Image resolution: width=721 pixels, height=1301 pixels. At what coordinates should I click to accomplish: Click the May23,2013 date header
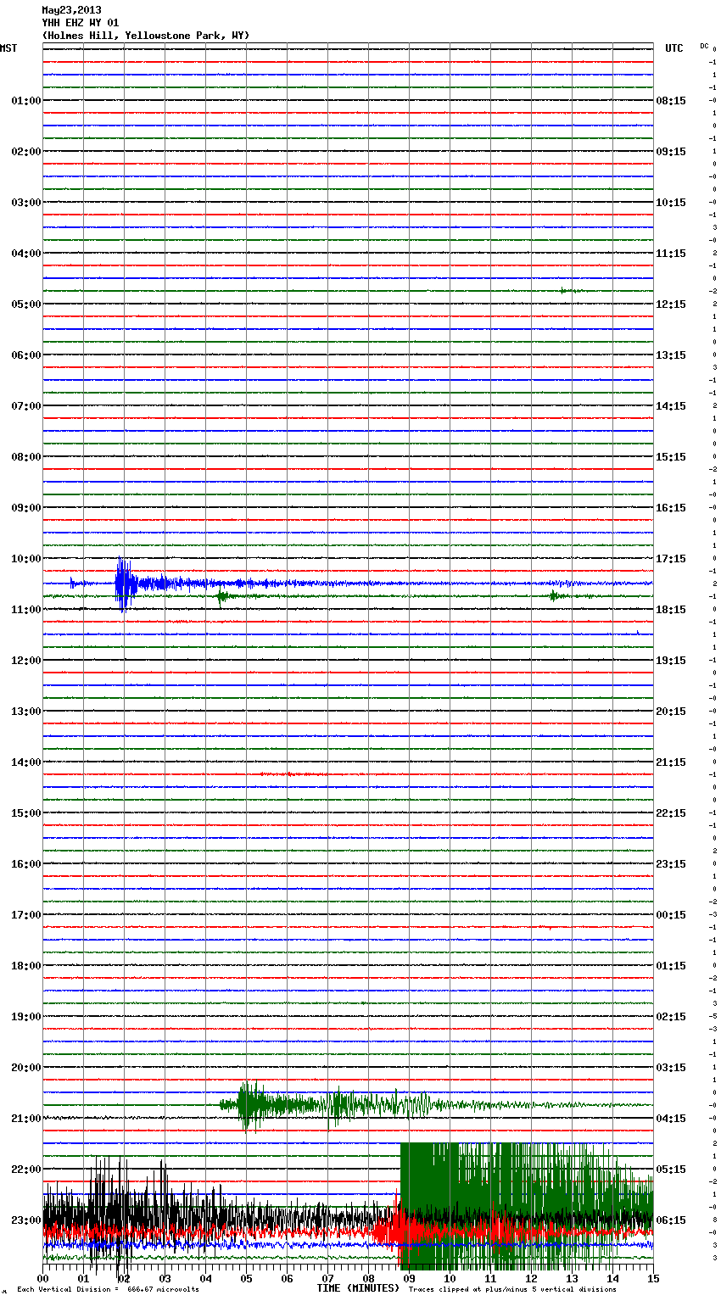[71, 10]
